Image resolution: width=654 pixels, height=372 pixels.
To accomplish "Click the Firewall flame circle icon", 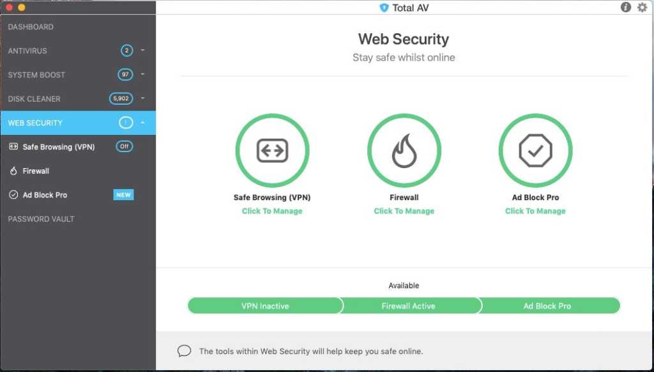I will 404,151.
